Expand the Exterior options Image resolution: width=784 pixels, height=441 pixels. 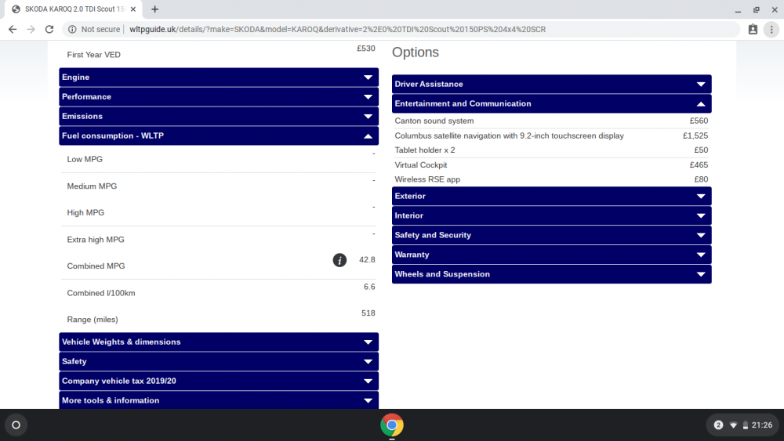coord(551,197)
